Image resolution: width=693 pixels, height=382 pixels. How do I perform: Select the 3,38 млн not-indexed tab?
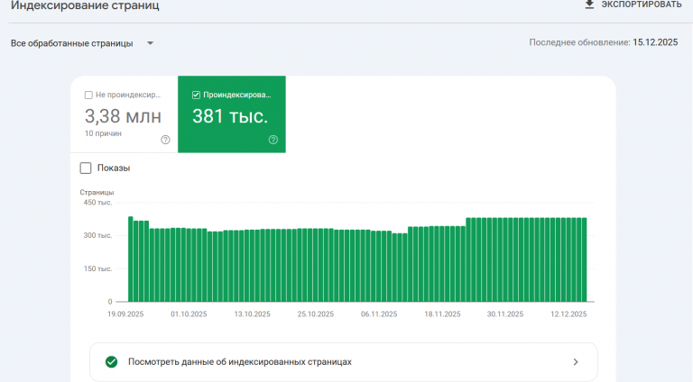tap(124, 116)
